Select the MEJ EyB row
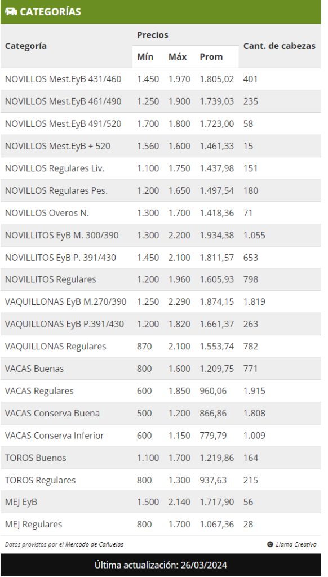 [x=161, y=502]
